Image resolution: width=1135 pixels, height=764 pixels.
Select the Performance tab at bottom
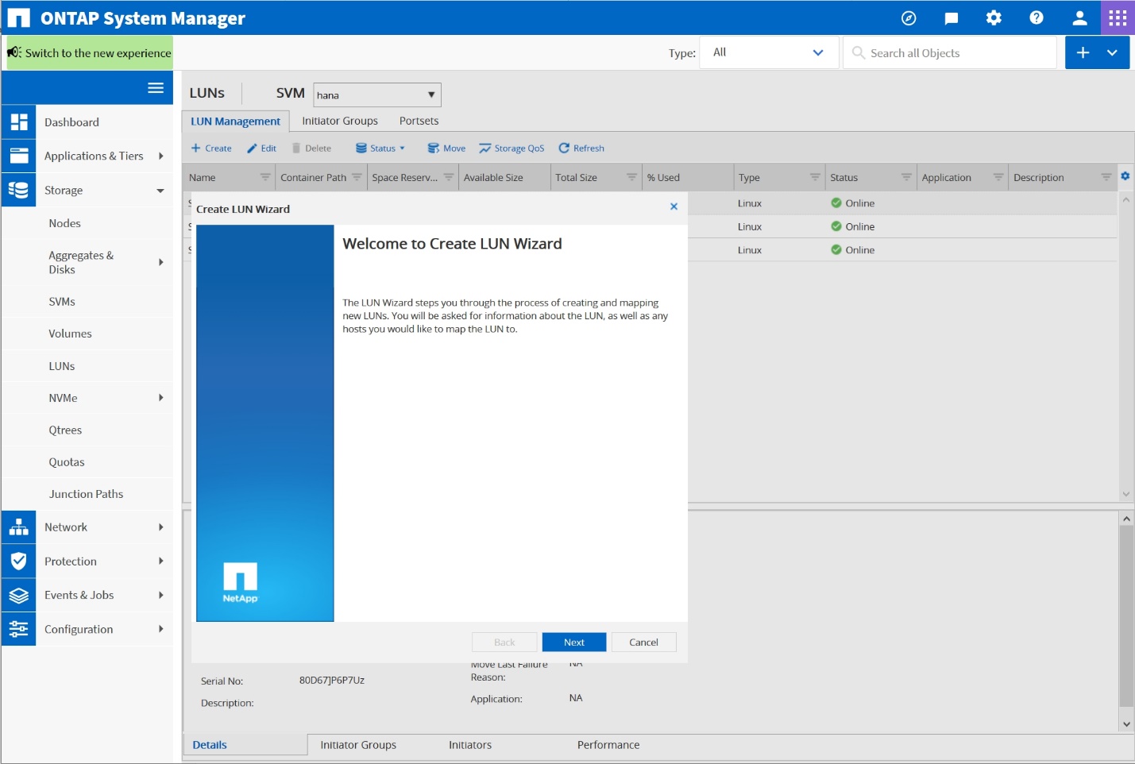tap(608, 745)
